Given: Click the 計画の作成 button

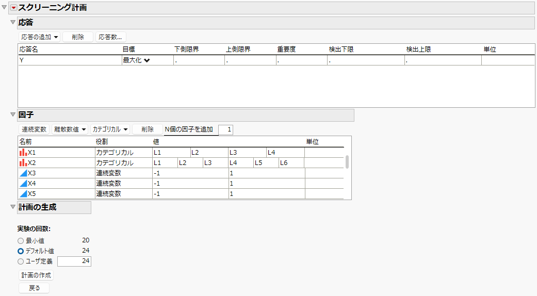Looking at the screenshot, I should point(36,275).
